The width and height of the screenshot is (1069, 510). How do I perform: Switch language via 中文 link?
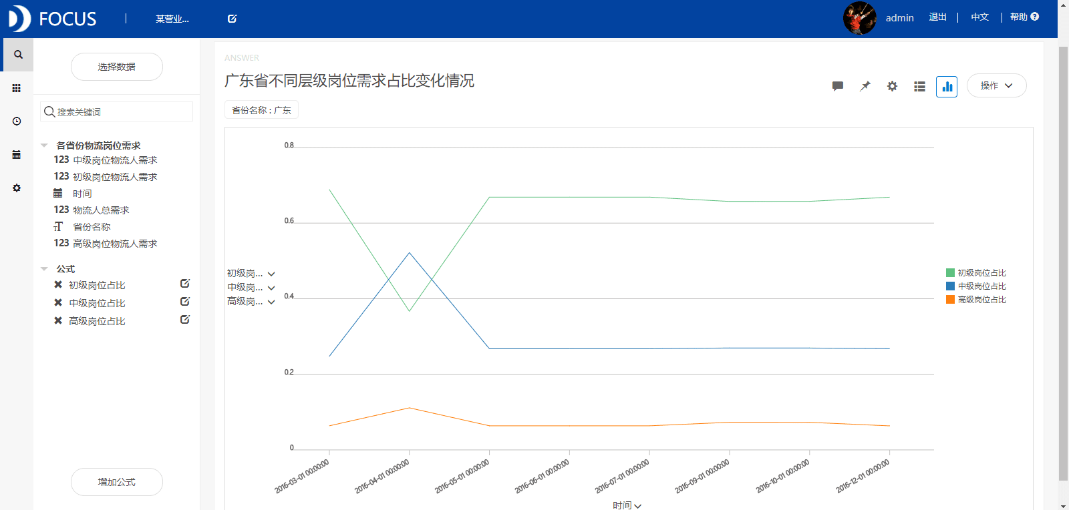pyautogui.click(x=979, y=17)
